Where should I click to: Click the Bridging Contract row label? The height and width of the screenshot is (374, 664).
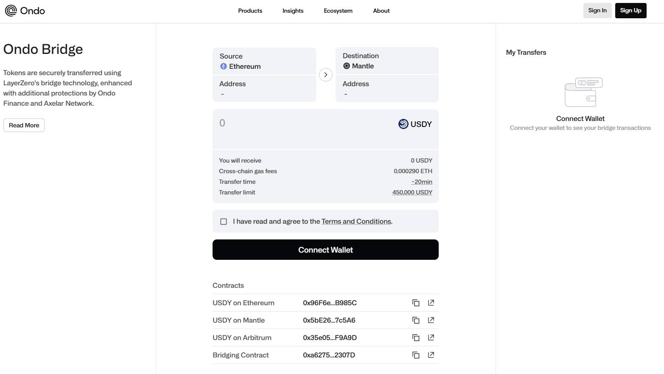[241, 355]
